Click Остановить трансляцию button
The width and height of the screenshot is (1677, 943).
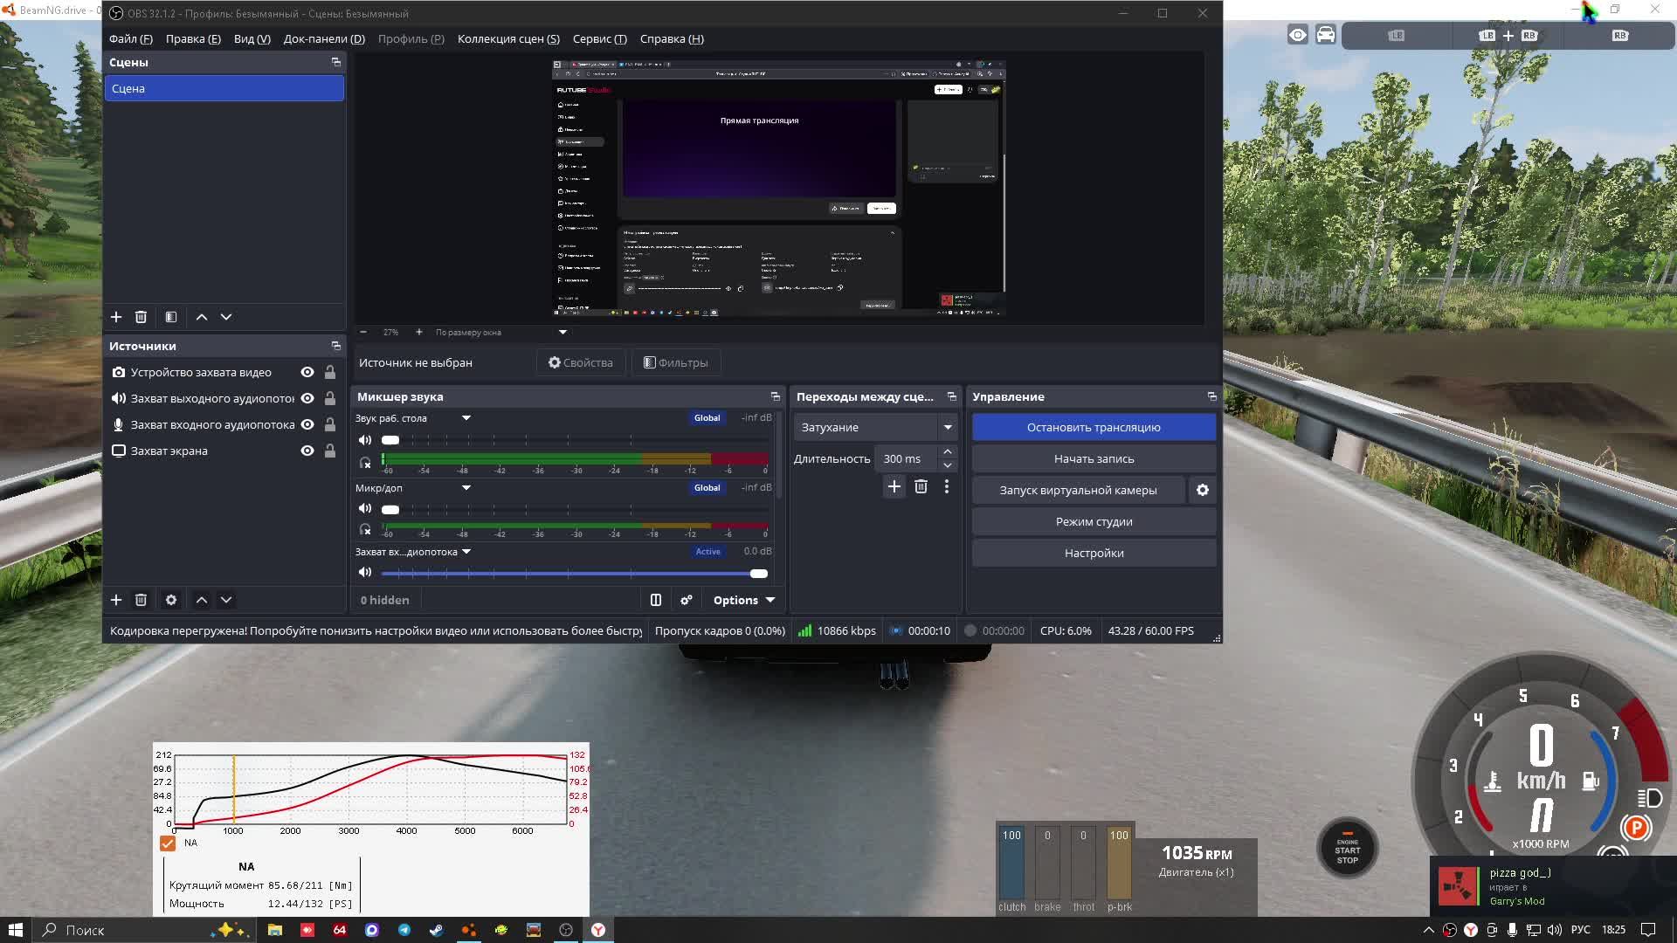[1094, 427]
